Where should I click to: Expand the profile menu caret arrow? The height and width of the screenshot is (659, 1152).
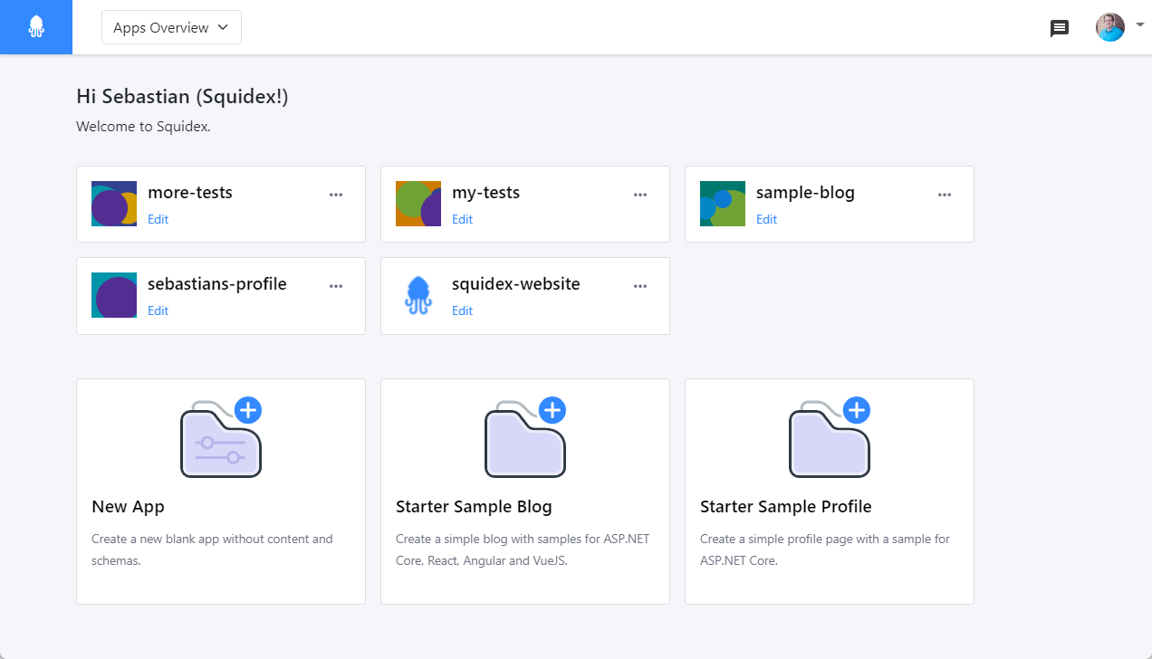pyautogui.click(x=1139, y=25)
